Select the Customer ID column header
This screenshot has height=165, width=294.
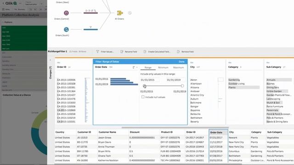click(x=87, y=132)
